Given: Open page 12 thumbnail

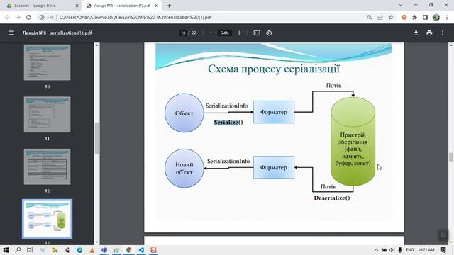Looking at the screenshot, I should (x=48, y=166).
